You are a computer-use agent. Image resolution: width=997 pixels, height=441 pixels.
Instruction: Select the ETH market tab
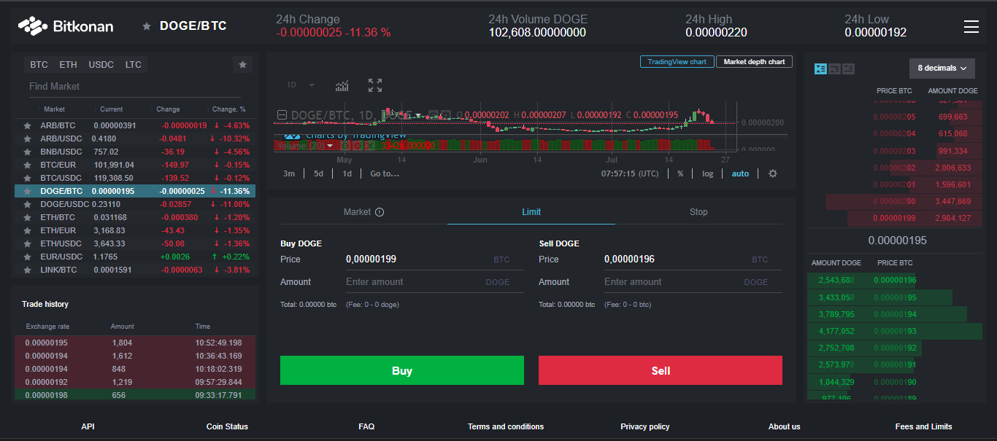tap(68, 65)
